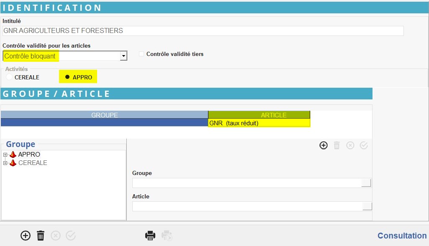Click the print preview icon beside the printer
This screenshot has width=429, height=246.
pyautogui.click(x=167, y=236)
